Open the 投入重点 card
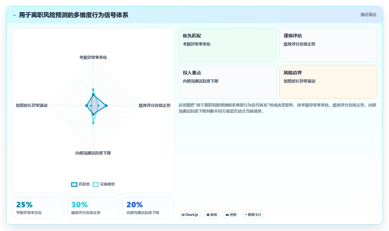The image size is (389, 231). (227, 82)
